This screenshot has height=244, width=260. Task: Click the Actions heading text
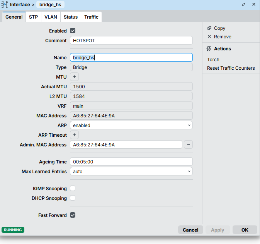[x=223, y=49]
